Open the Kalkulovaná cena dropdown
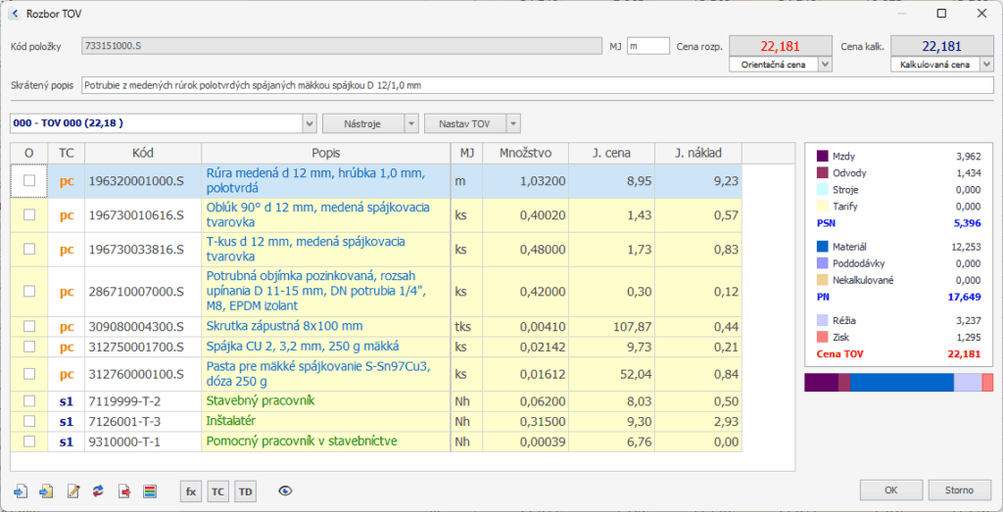Viewport: 1003px width, 512px height. pyautogui.click(x=985, y=65)
